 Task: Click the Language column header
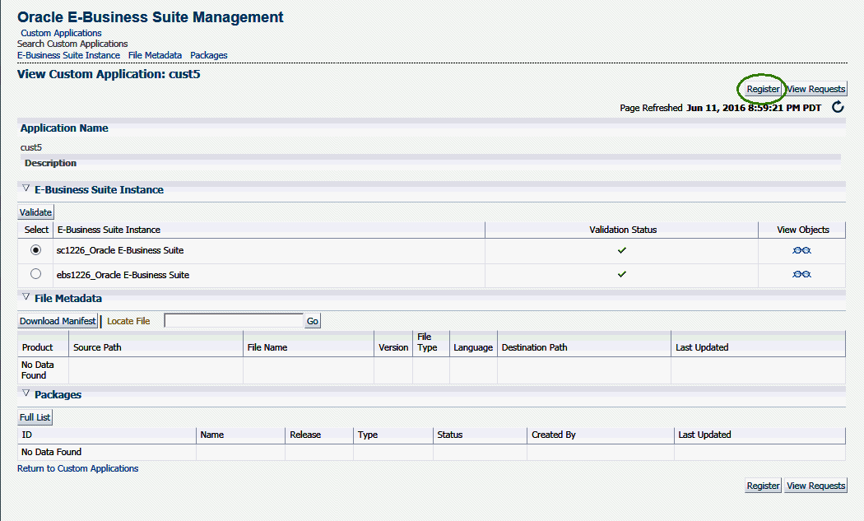(x=473, y=347)
